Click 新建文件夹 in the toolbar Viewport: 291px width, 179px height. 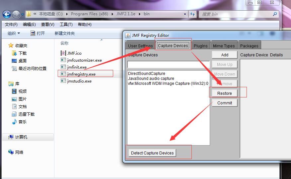point(65,33)
